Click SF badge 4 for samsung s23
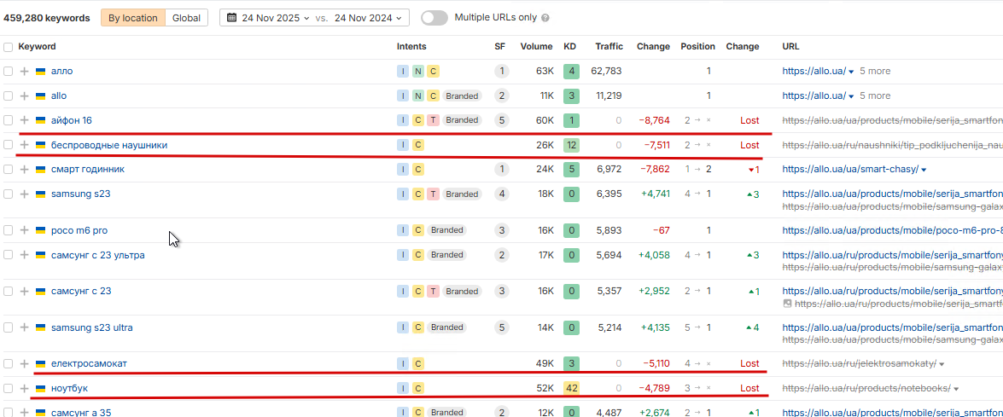The height and width of the screenshot is (417, 1003). click(x=502, y=194)
